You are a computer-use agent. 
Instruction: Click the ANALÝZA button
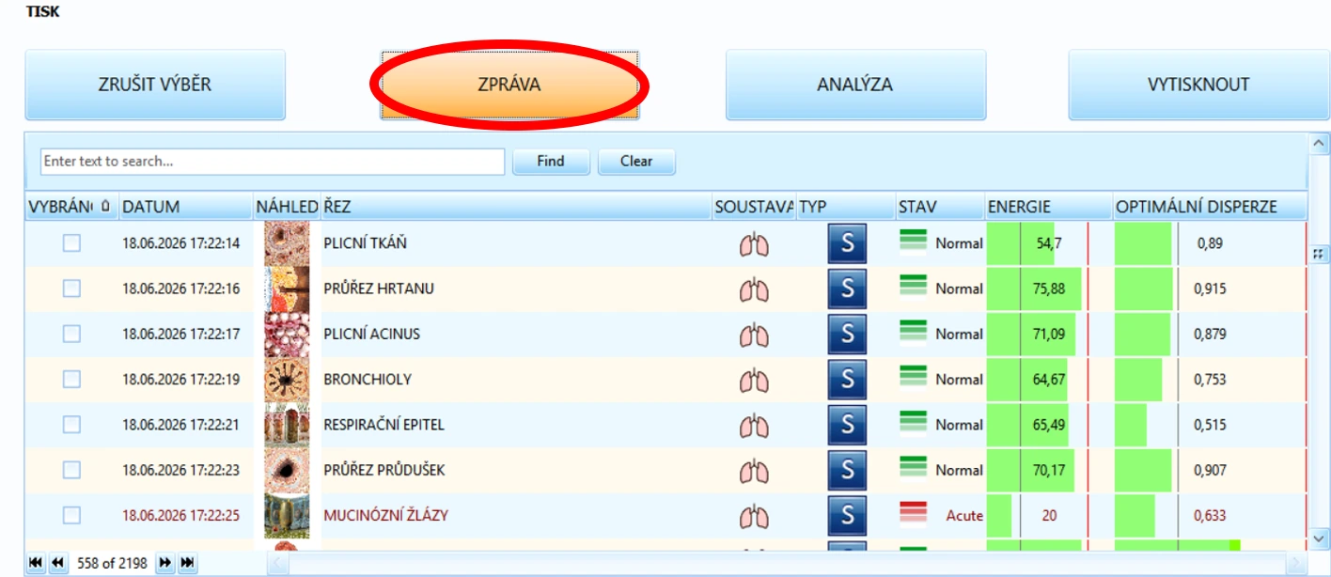click(855, 85)
